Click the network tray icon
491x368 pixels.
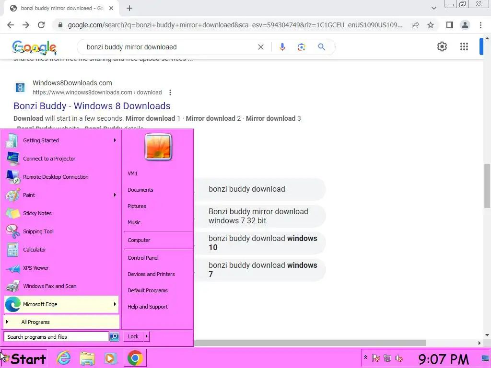pos(387,358)
